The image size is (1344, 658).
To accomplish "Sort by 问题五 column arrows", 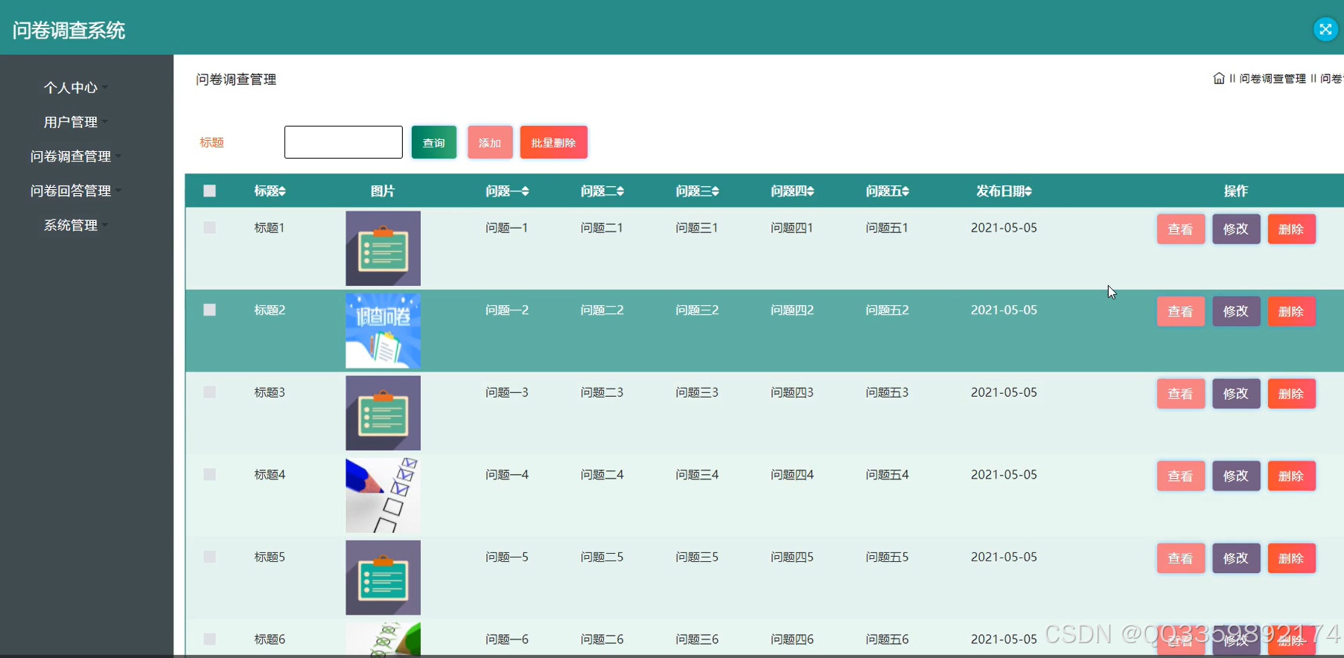I will 905,191.
